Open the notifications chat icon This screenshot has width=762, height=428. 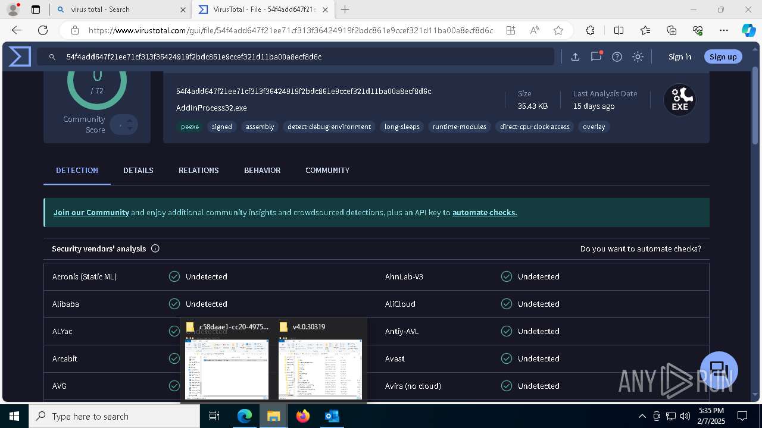[596, 56]
